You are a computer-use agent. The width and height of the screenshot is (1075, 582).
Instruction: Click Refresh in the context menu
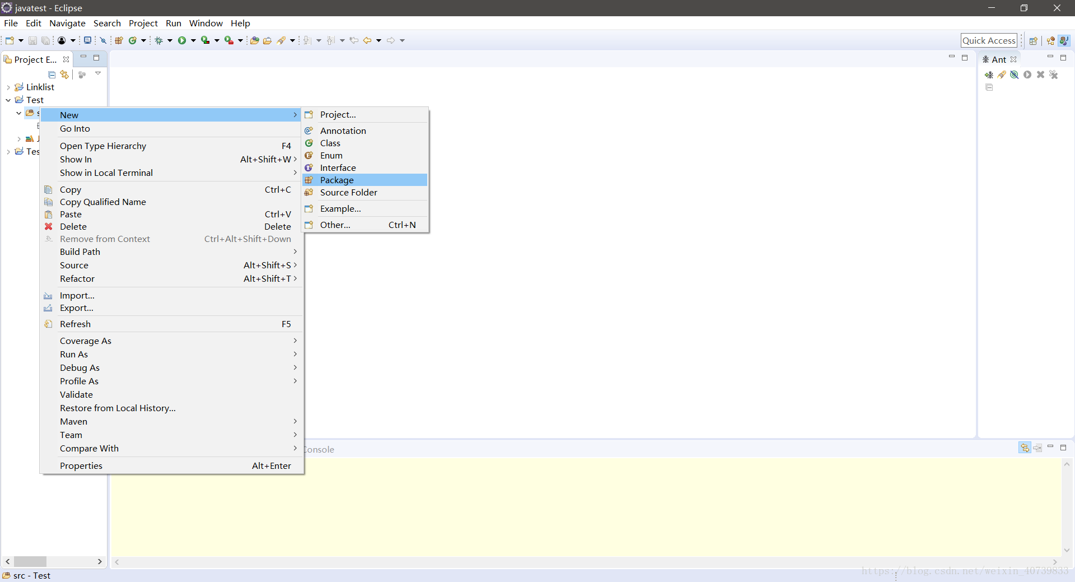point(172,324)
